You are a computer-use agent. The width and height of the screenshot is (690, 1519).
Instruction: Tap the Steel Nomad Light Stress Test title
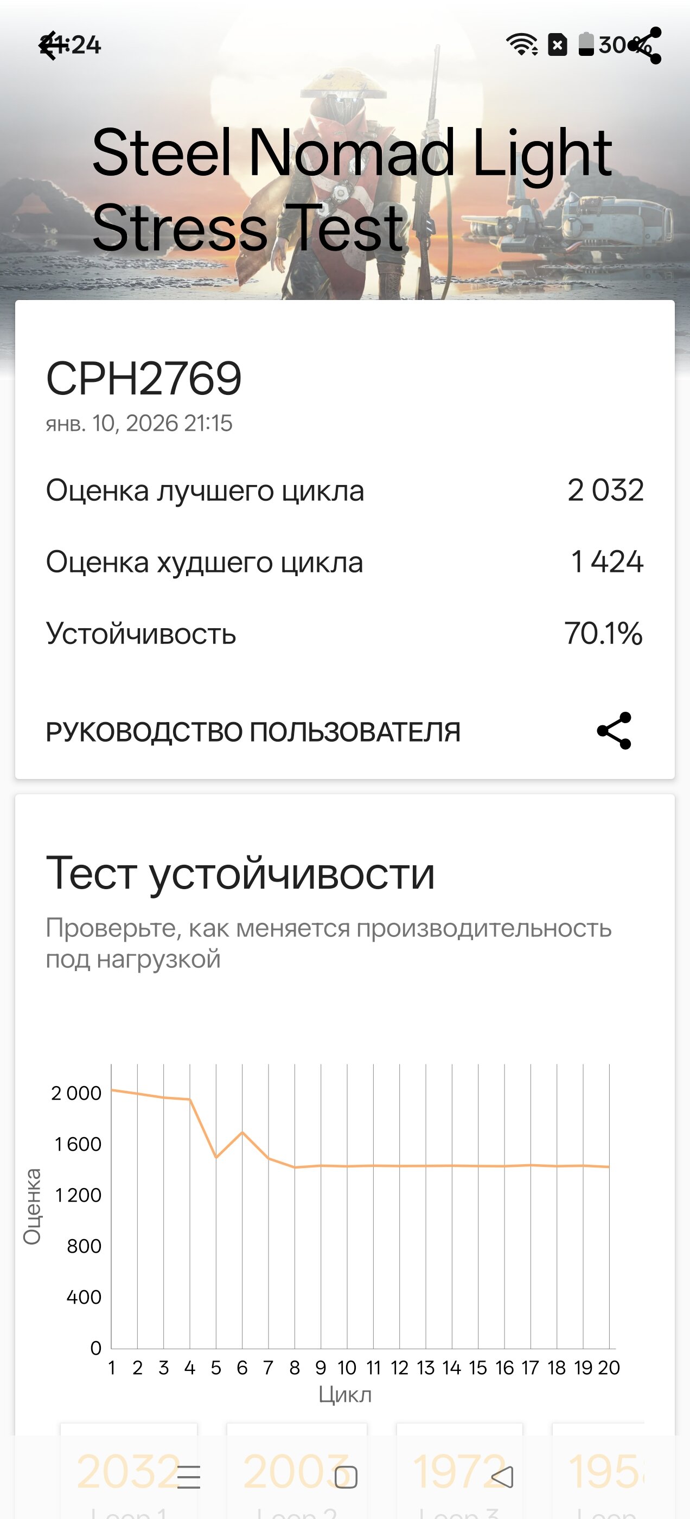coord(352,190)
